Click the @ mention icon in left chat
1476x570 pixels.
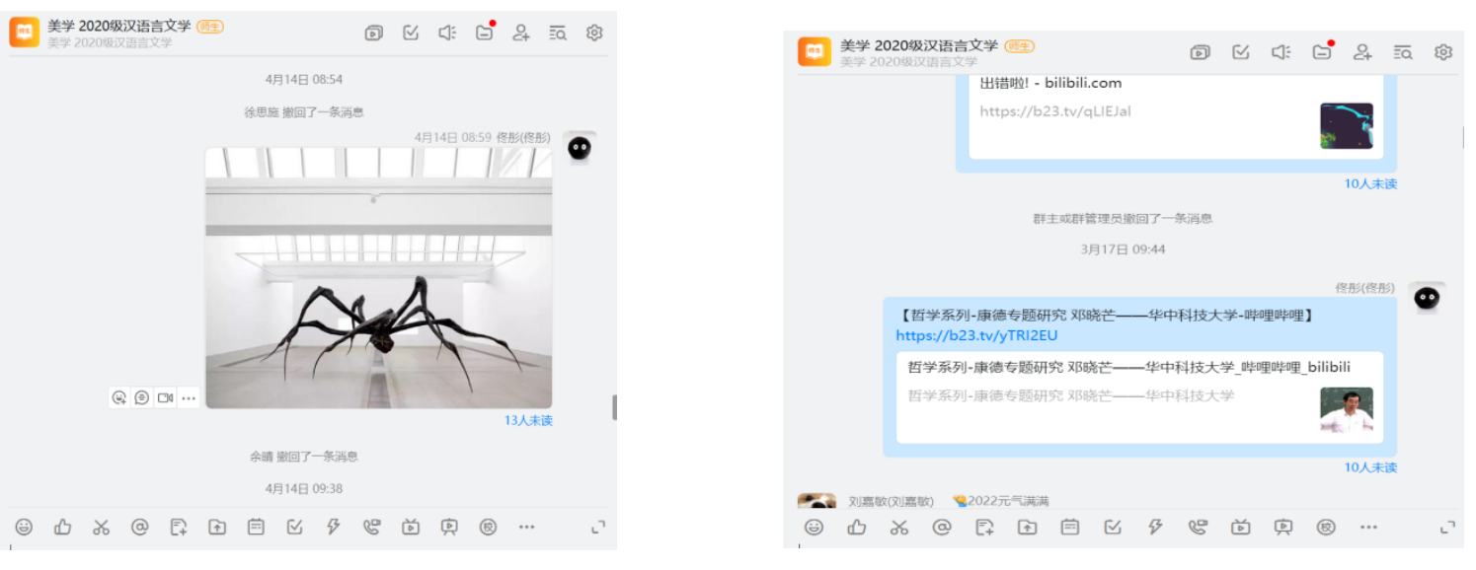[139, 527]
